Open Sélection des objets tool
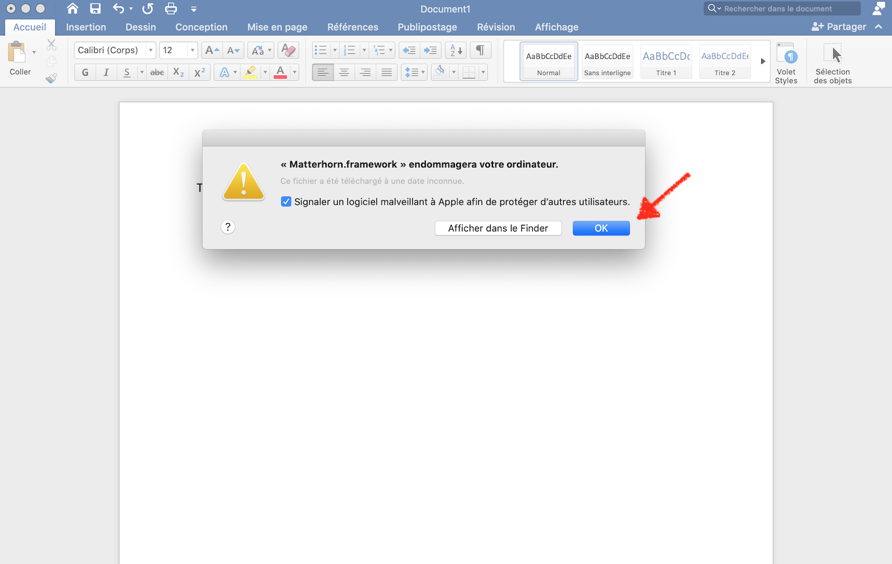 833,63
